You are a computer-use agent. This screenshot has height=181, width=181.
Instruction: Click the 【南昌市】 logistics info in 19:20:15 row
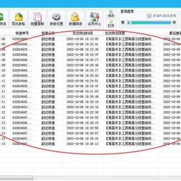(131, 123)
